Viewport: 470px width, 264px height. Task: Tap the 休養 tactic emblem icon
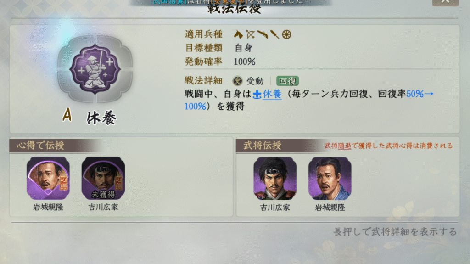[95, 69]
